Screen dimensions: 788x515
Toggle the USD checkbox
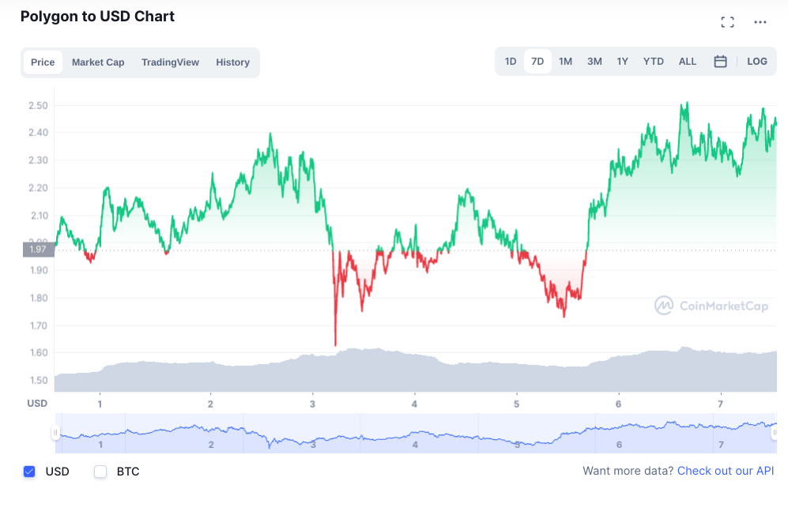[x=30, y=472]
